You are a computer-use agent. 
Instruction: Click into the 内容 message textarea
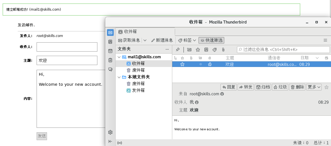click(x=71, y=99)
